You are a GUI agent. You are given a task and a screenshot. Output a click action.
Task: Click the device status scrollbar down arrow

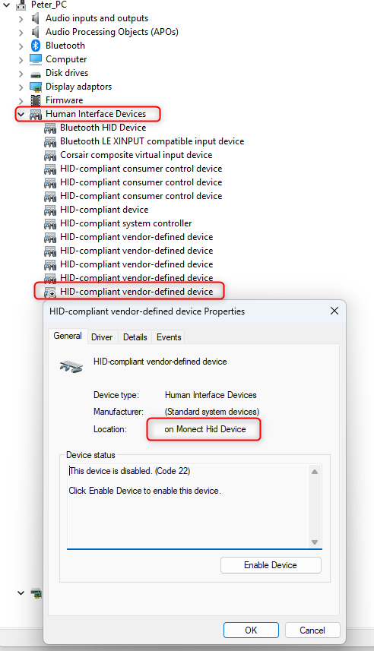315,542
